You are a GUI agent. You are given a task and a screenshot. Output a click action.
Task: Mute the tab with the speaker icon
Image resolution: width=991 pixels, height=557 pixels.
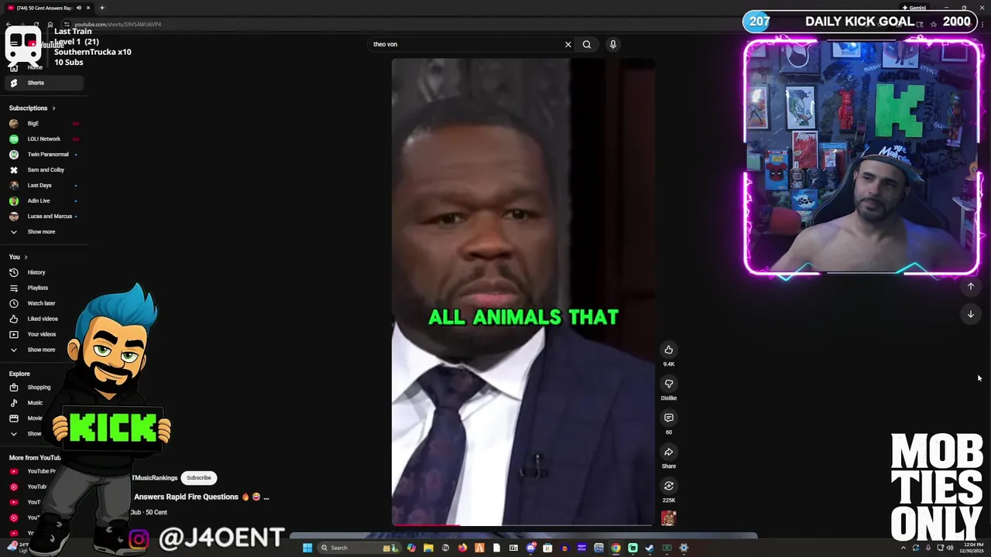pos(79,8)
